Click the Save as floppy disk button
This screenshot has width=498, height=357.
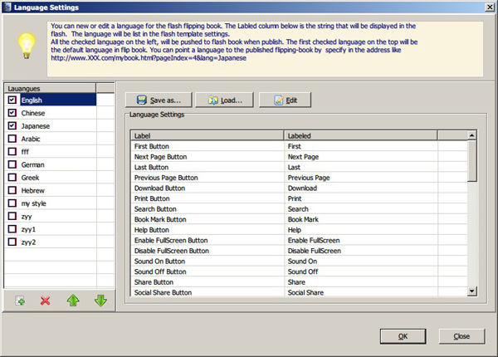pos(159,100)
